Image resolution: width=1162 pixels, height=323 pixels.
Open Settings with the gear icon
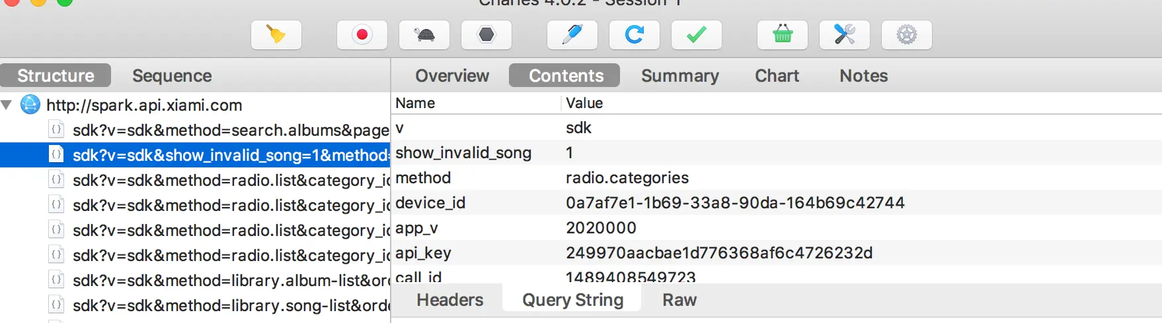coord(907,34)
